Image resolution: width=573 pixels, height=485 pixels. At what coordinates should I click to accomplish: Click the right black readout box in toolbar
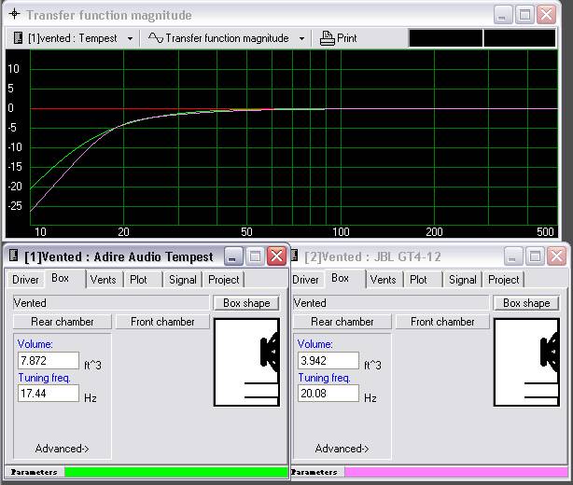coord(519,38)
